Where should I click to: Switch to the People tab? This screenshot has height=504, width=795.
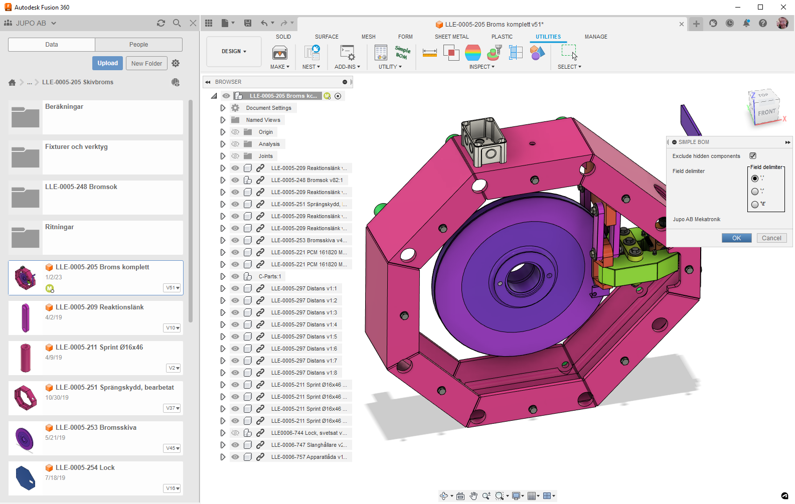tap(138, 45)
